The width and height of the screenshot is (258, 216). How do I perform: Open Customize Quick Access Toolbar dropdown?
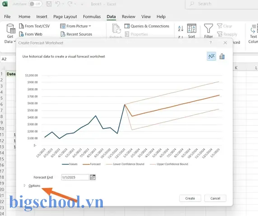click(82, 4)
